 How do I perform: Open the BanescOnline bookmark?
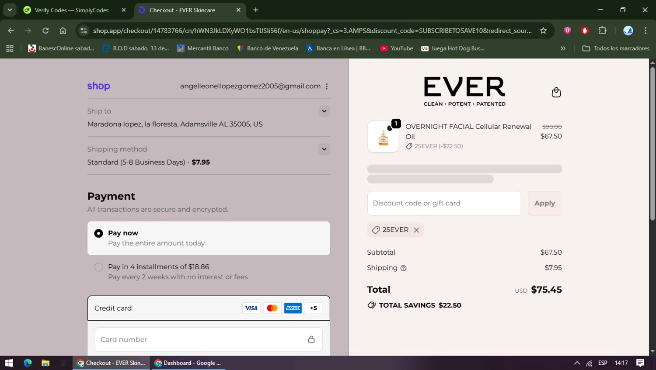[x=61, y=48]
